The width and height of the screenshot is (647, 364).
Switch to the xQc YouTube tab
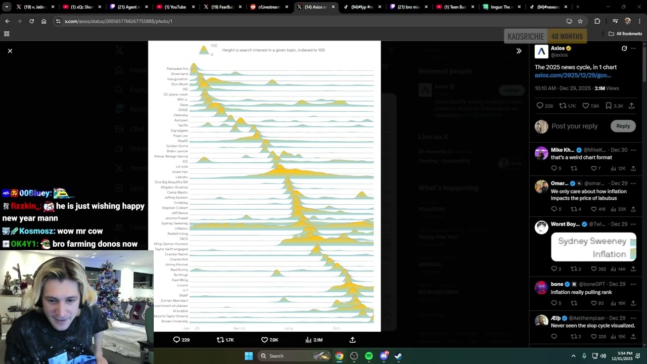(x=82, y=7)
